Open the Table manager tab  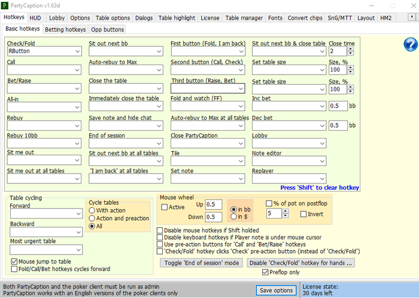pos(244,18)
